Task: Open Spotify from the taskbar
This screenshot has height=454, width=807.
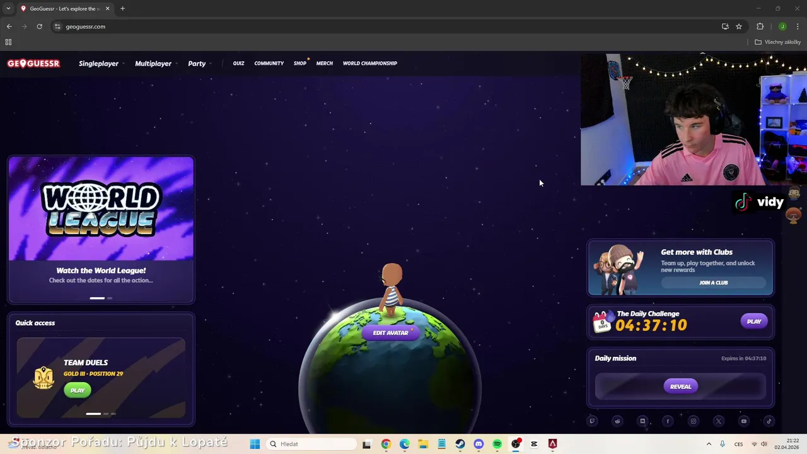Action: click(x=497, y=444)
